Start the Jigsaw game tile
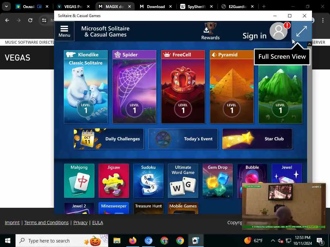This screenshot has height=247, width=330. coord(114,181)
